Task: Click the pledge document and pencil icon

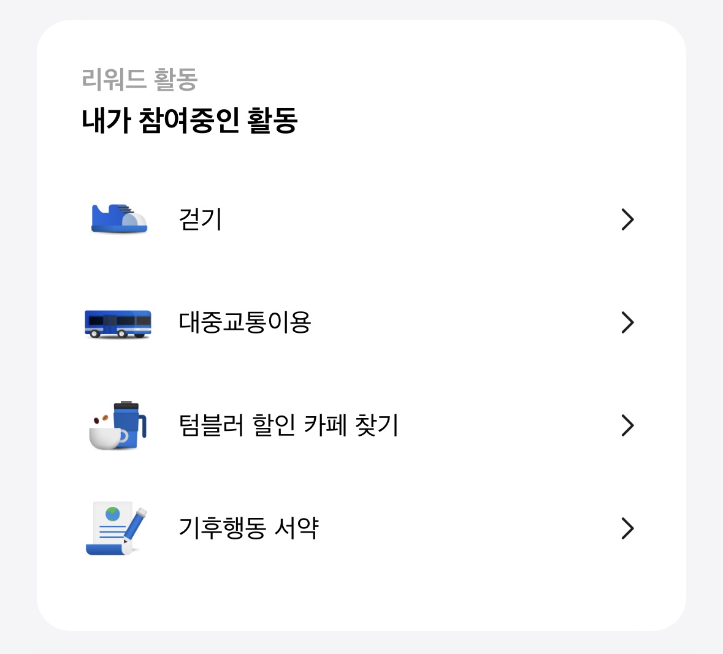Action: tap(113, 528)
